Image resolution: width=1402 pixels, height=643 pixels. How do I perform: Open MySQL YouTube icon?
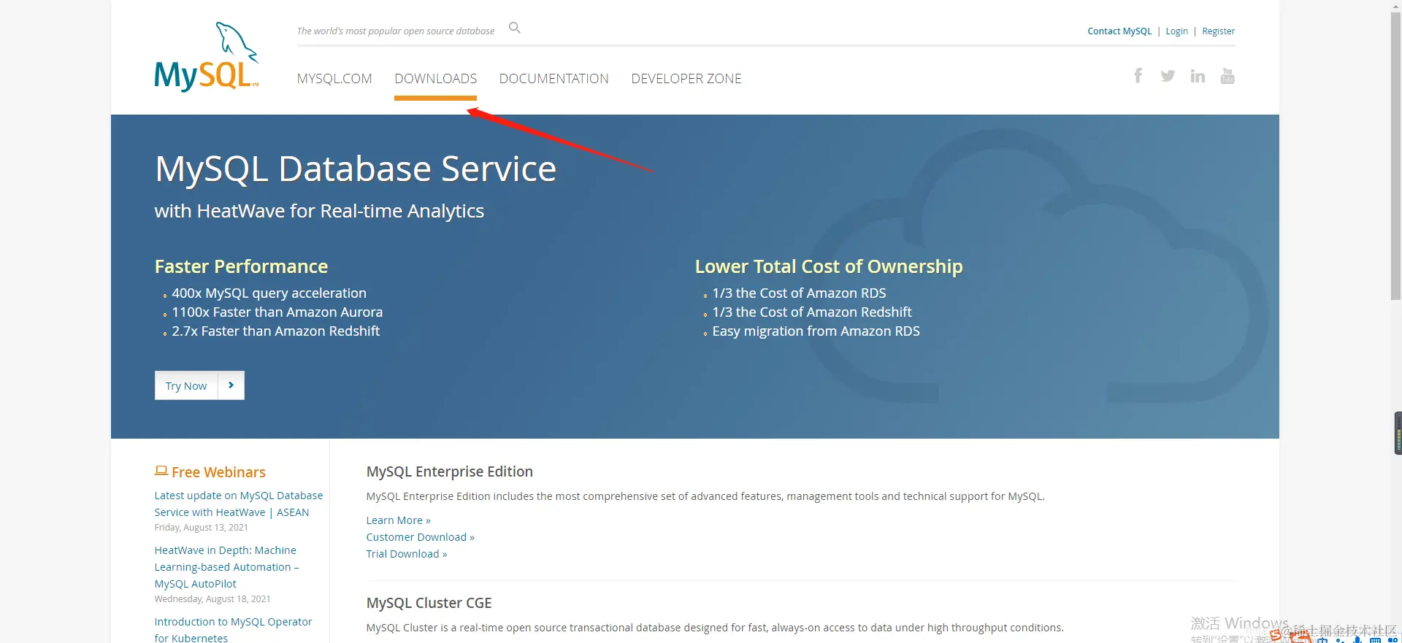tap(1227, 76)
